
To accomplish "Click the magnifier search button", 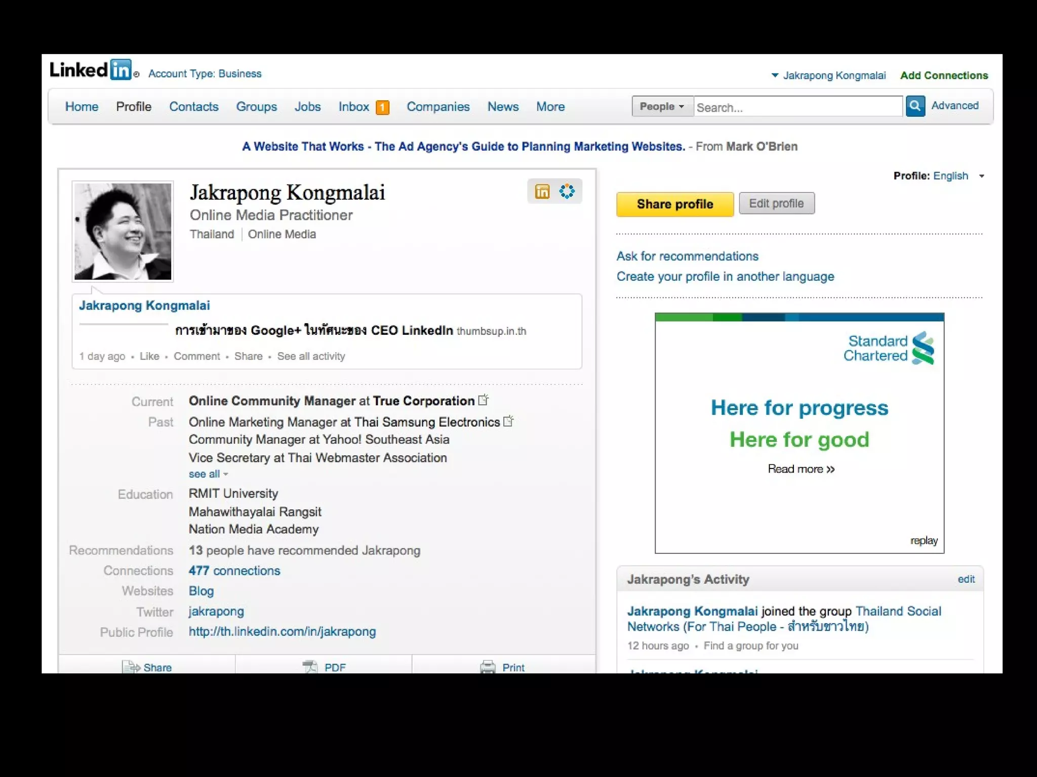I will (915, 106).
